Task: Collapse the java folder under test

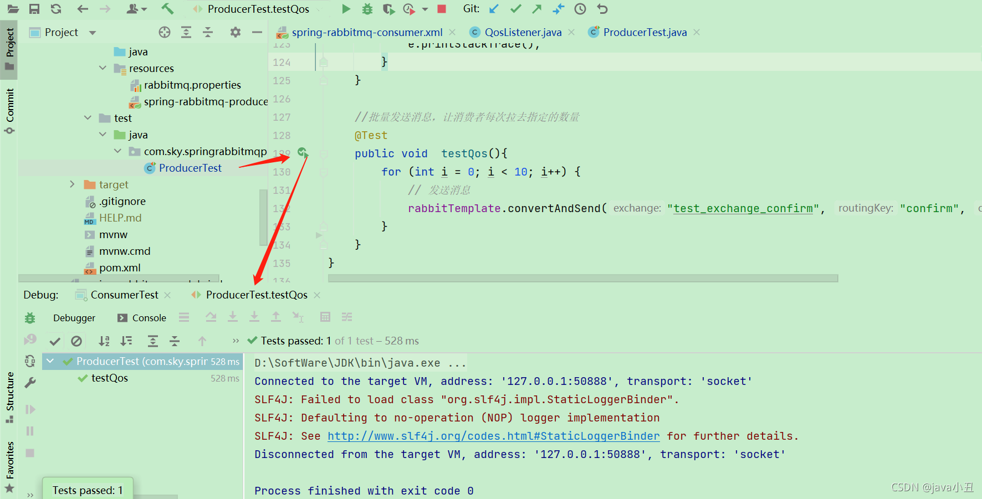Action: 103,135
